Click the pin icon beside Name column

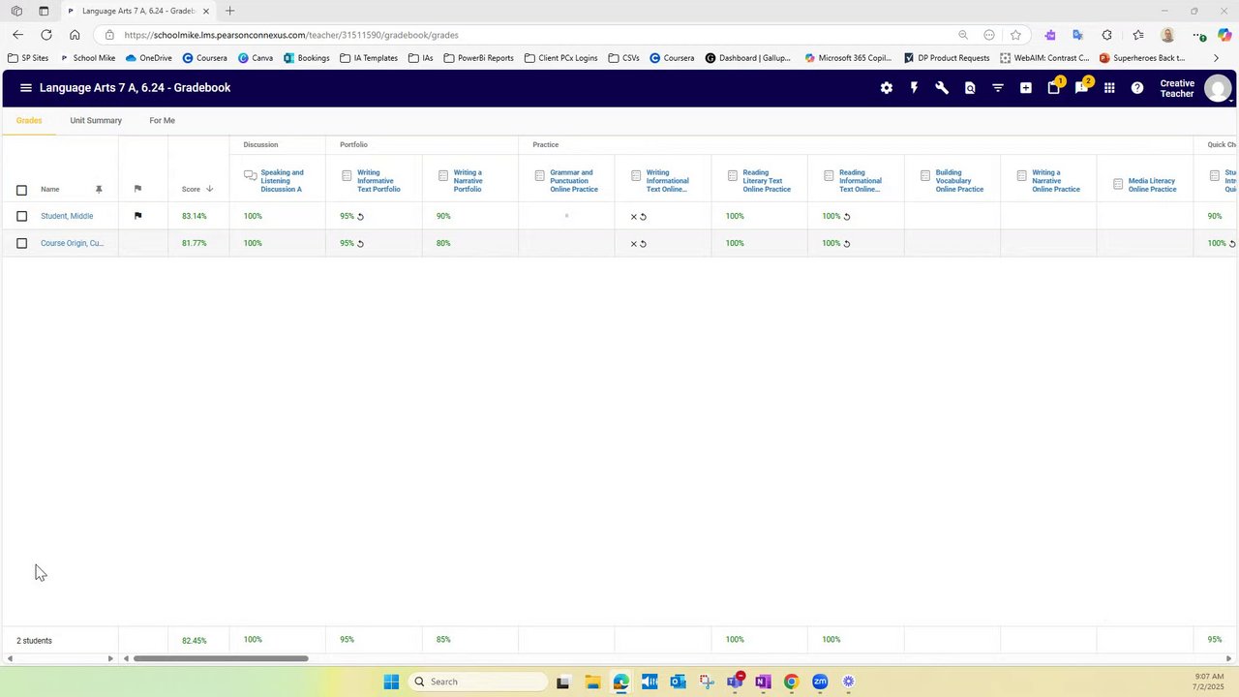click(x=98, y=190)
